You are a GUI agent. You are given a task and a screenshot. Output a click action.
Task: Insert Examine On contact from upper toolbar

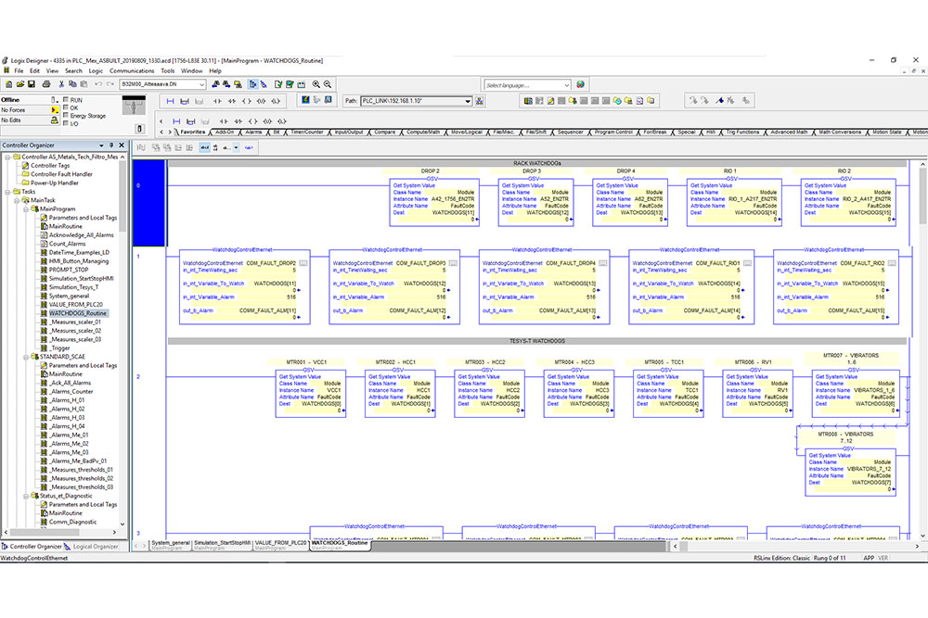pyautogui.click(x=217, y=102)
